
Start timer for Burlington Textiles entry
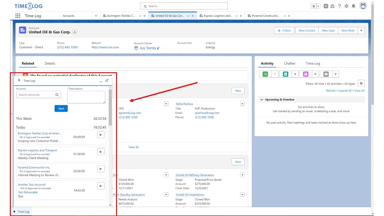coord(101,135)
